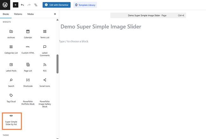This screenshot has height=139, width=206.
Task: Close the block inserter panel
Action: click(x=55, y=14)
